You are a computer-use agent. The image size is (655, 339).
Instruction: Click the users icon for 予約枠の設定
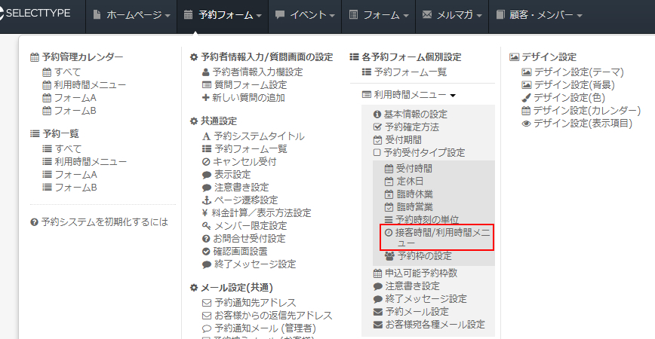pos(389,257)
